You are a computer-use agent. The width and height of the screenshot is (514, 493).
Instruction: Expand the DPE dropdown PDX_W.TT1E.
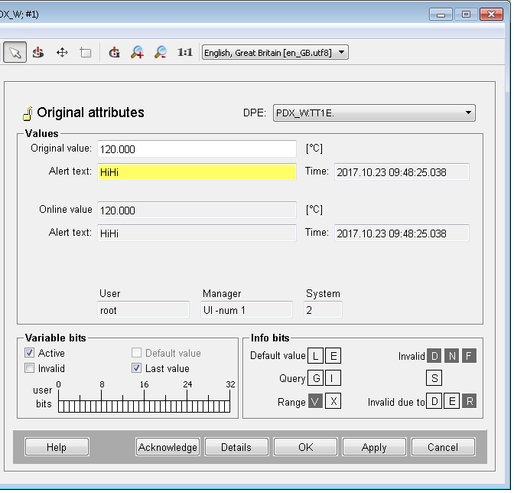click(374, 113)
